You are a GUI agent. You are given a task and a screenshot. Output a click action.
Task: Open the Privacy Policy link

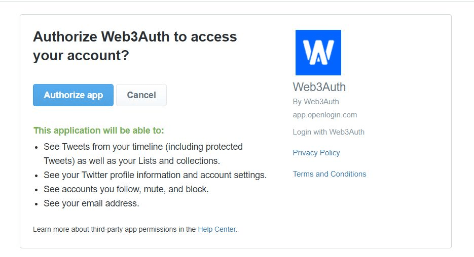[x=316, y=153]
